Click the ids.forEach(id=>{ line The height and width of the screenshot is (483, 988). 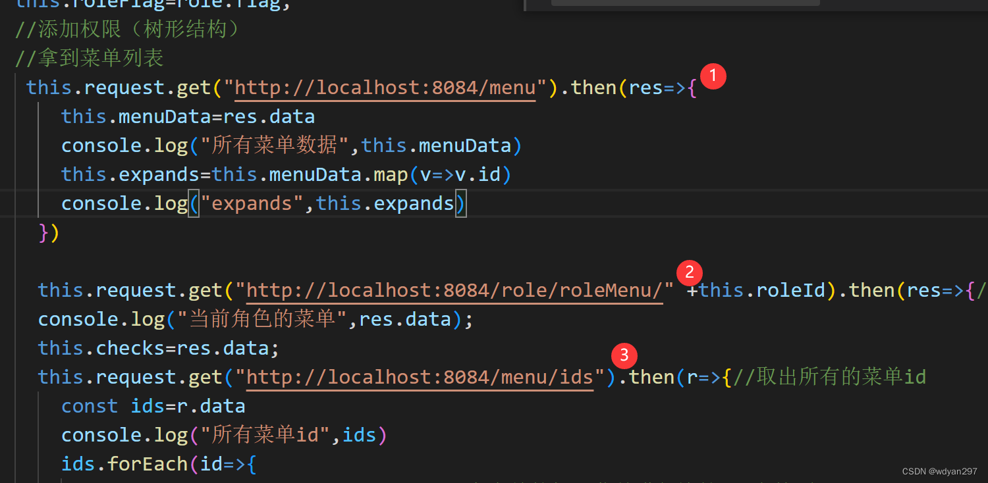click(x=159, y=464)
